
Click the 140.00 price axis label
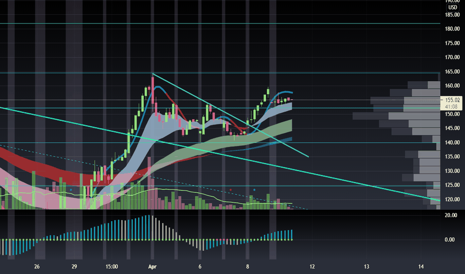(452, 142)
